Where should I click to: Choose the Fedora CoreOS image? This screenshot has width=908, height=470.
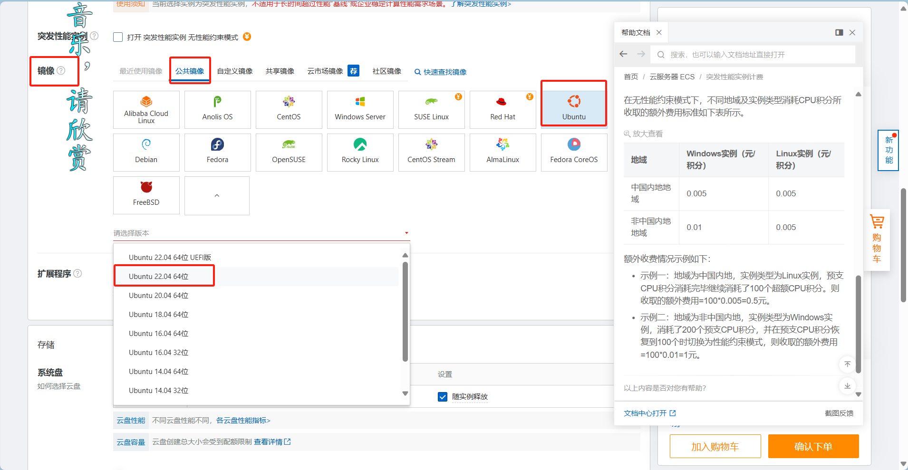(574, 153)
